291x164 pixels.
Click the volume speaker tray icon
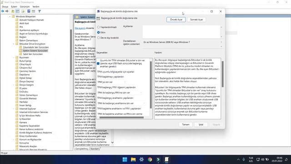(263, 159)
